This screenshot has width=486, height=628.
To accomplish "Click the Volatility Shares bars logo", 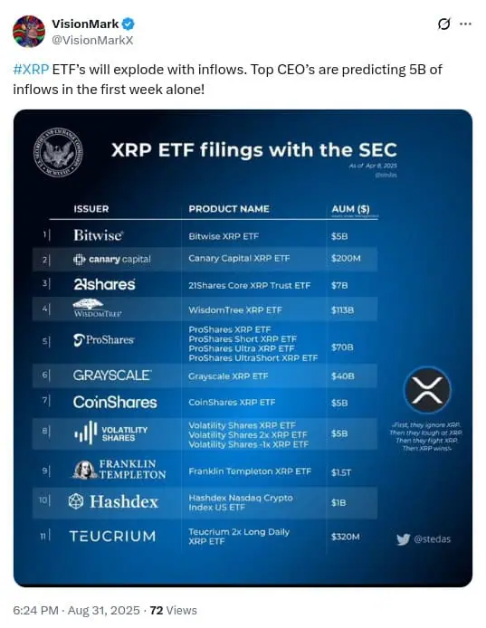I will pos(86,433).
